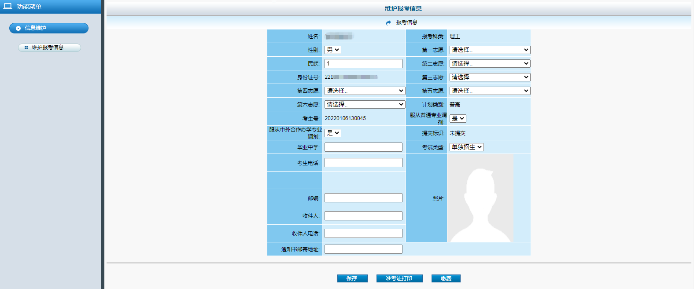
Task: Open the 维护报考信息 menu item
Action: (49, 48)
